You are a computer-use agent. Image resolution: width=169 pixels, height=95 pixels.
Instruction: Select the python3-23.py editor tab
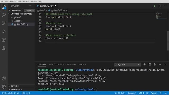point(46,6)
